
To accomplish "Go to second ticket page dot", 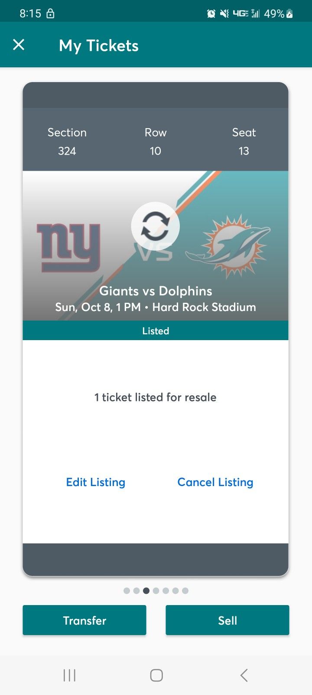I will click(x=136, y=591).
